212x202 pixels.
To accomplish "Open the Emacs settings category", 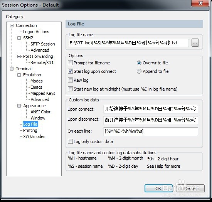I will [36, 87].
